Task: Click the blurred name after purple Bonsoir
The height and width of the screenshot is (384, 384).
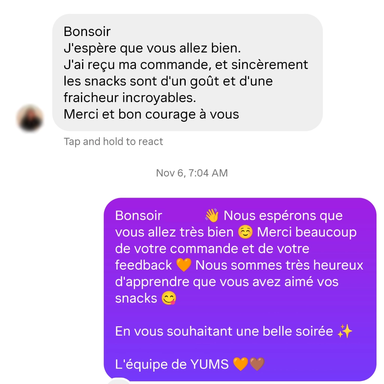Action: (183, 216)
